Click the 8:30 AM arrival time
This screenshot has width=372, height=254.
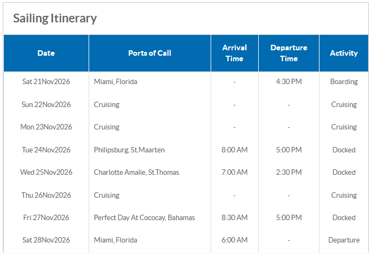click(x=234, y=217)
